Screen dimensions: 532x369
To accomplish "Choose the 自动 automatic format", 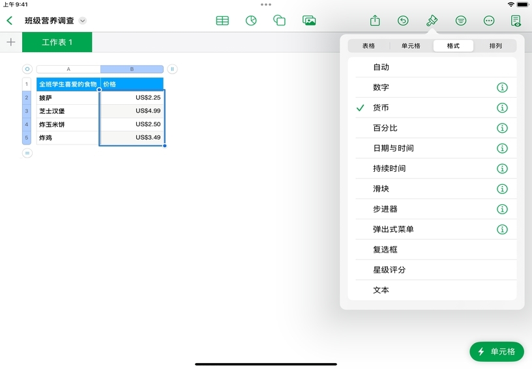I will point(381,67).
